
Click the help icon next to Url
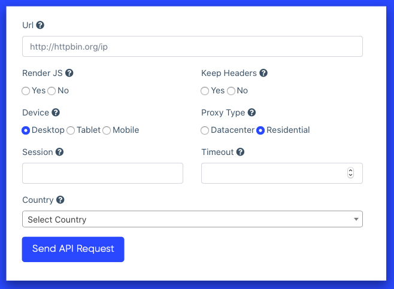[40, 25]
